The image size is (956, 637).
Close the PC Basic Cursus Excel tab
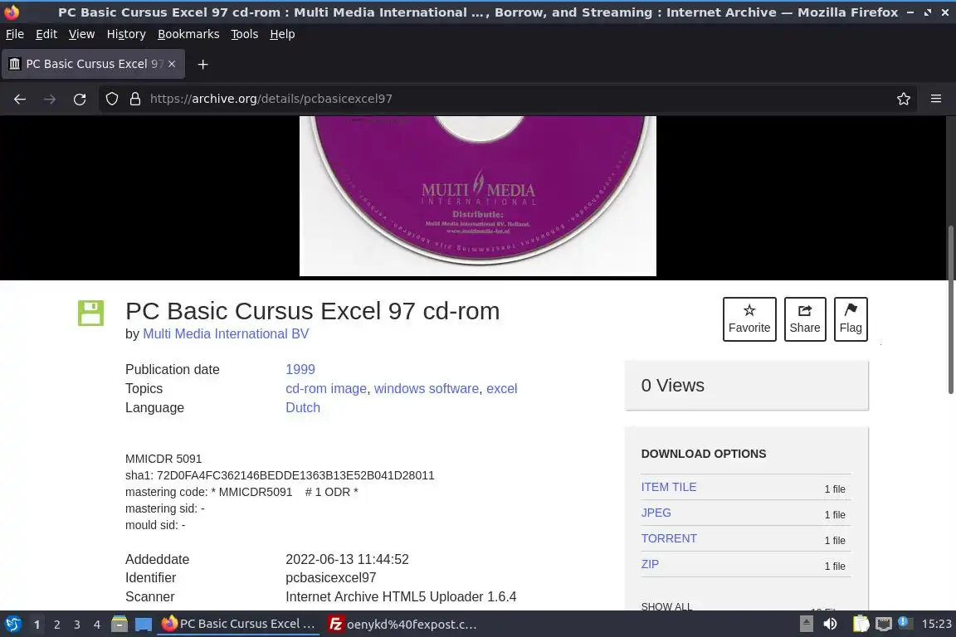(172, 64)
